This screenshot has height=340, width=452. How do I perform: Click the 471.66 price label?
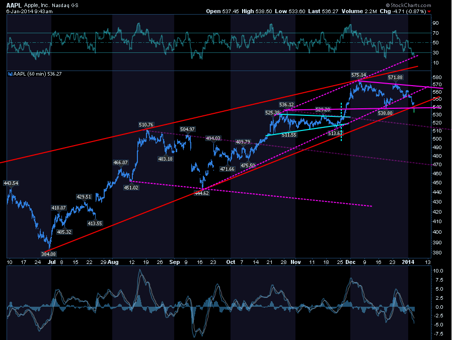coord(228,169)
